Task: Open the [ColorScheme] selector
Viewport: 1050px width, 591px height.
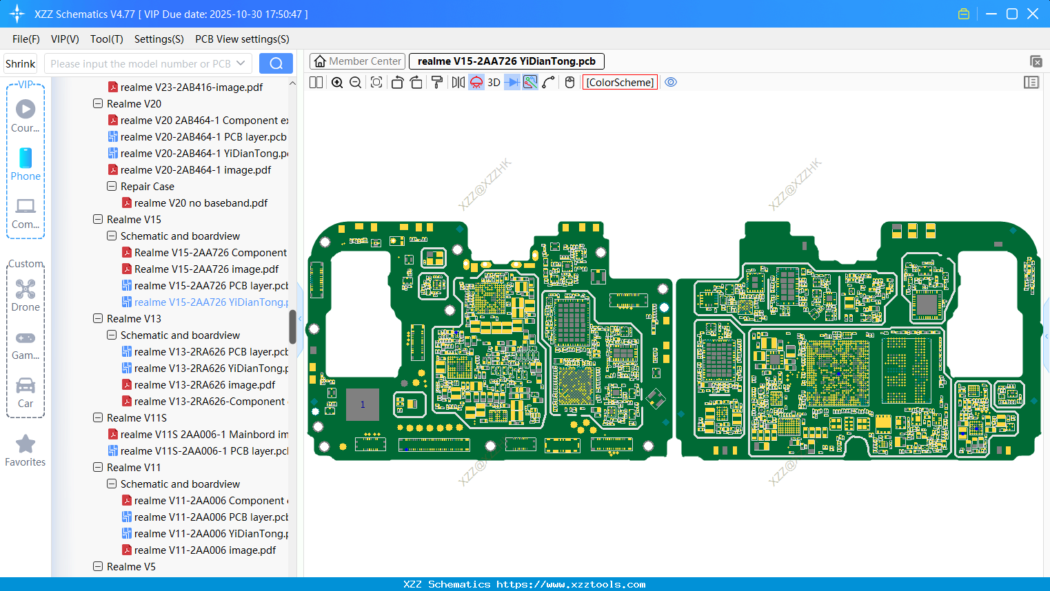Action: (620, 83)
